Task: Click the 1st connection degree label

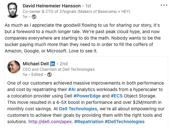Action: pos(88,6)
